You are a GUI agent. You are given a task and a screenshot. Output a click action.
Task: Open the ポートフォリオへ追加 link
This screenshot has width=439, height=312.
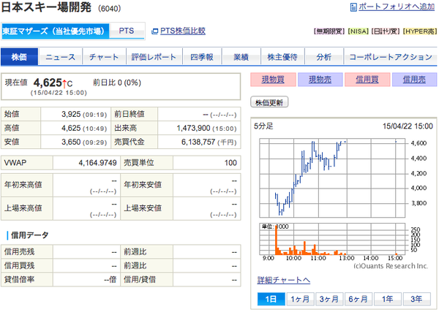[397, 7]
